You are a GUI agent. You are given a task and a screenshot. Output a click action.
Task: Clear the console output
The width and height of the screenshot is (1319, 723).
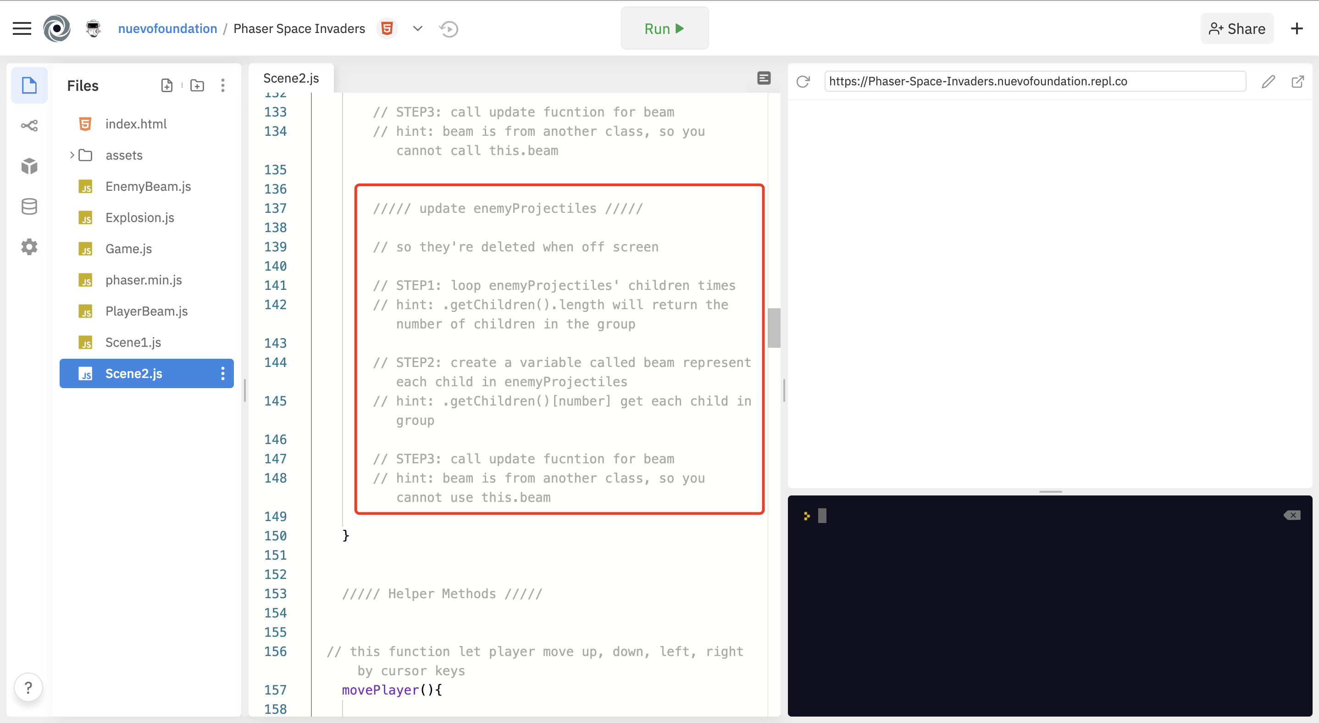1291,515
